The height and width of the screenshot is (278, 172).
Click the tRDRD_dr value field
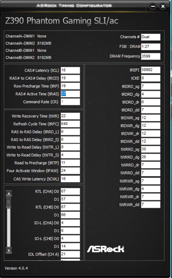(x=151, y=102)
